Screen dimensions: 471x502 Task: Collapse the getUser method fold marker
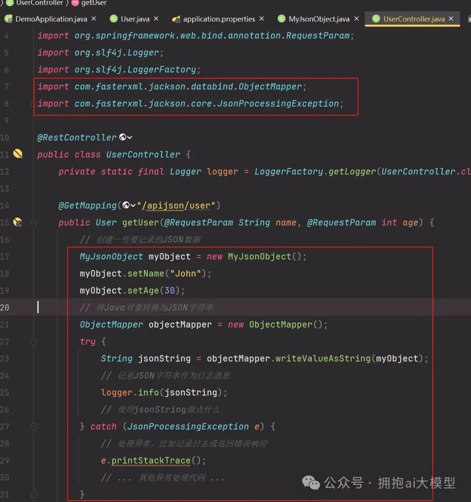[34, 223]
